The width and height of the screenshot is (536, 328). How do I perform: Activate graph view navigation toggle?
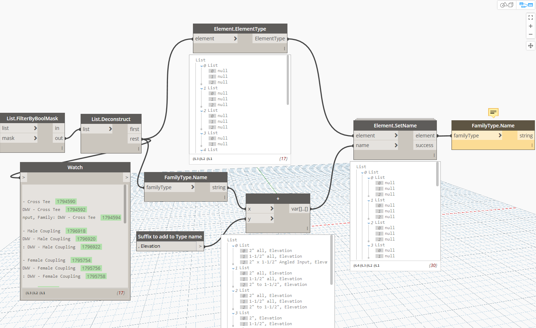[526, 5]
